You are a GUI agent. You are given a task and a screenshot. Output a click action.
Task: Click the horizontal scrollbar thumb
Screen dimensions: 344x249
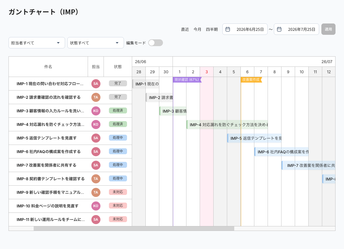click(x=134, y=228)
